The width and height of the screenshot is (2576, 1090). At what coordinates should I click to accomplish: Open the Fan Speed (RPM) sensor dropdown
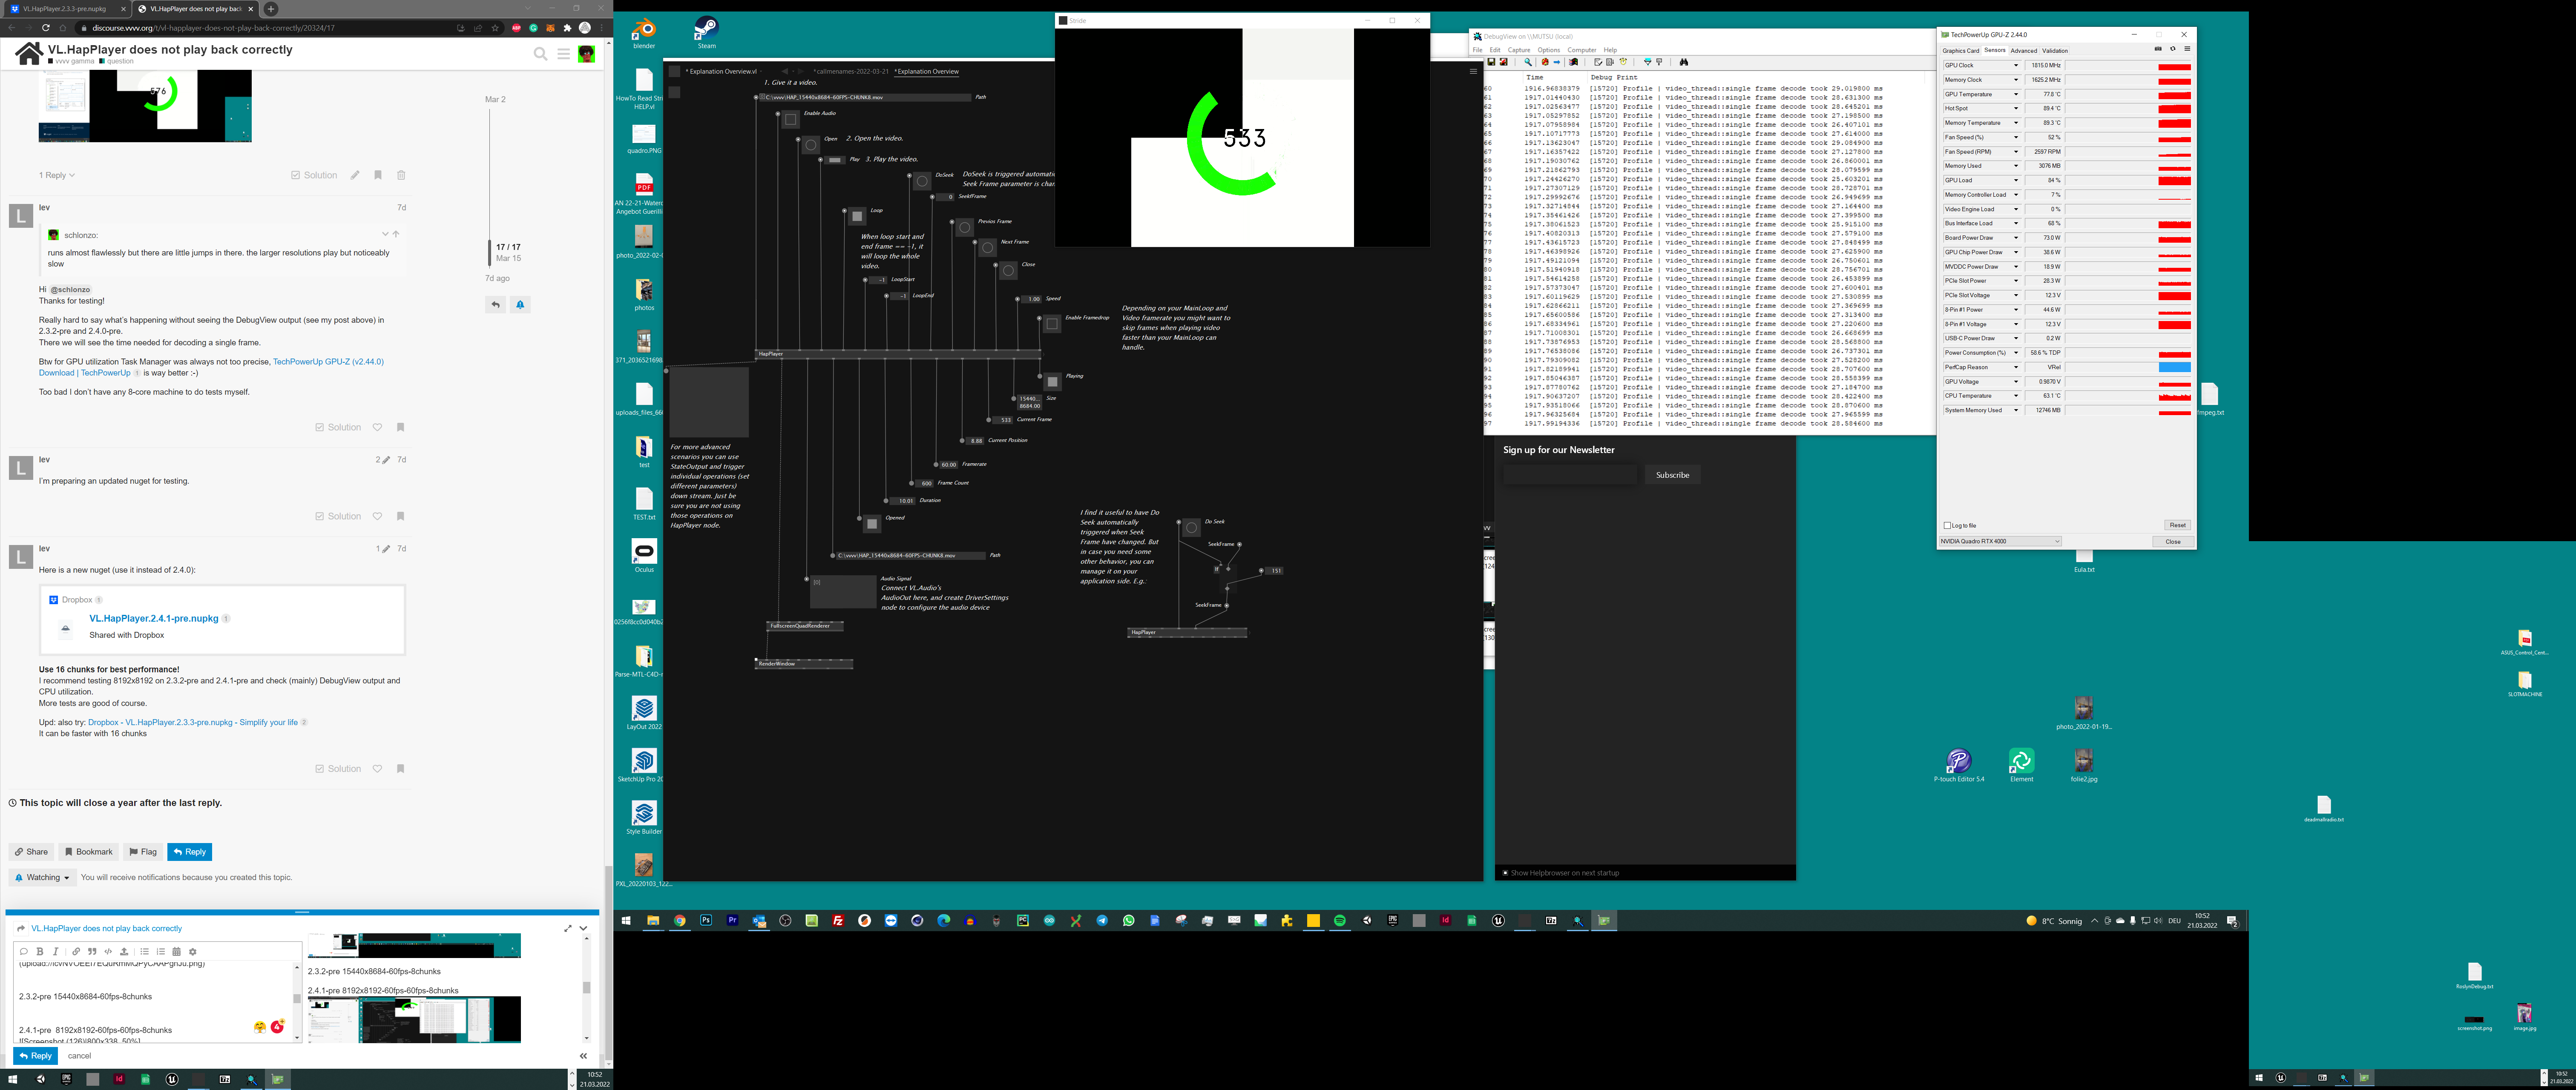pos(2016,152)
